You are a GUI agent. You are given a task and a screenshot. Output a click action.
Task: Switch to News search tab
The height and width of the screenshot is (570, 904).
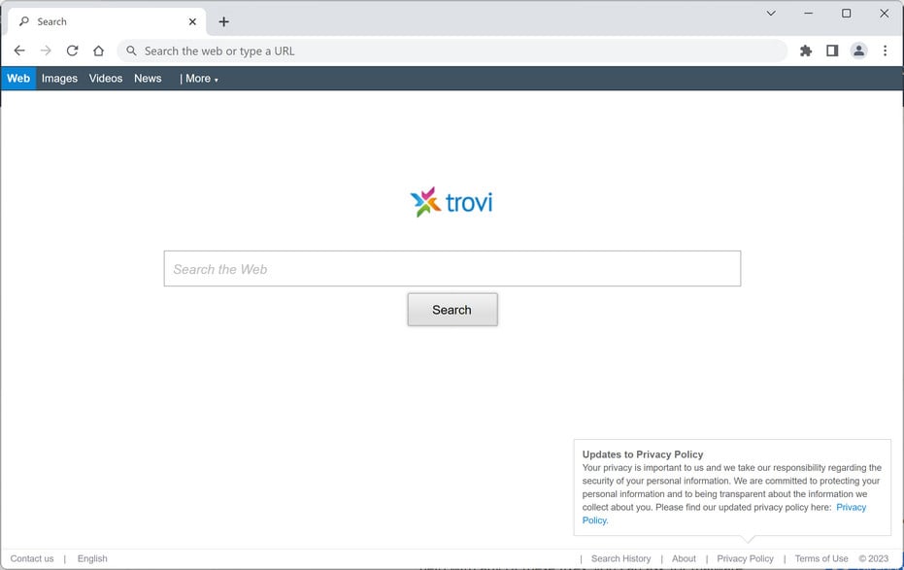[148, 79]
